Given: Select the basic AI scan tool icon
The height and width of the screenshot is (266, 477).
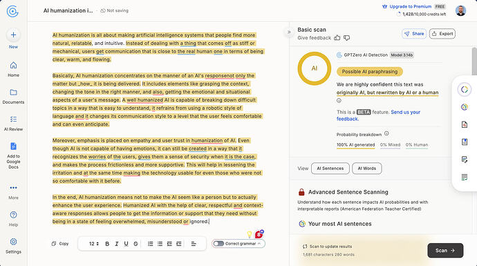Looking at the screenshot, I should pyautogui.click(x=465, y=89).
